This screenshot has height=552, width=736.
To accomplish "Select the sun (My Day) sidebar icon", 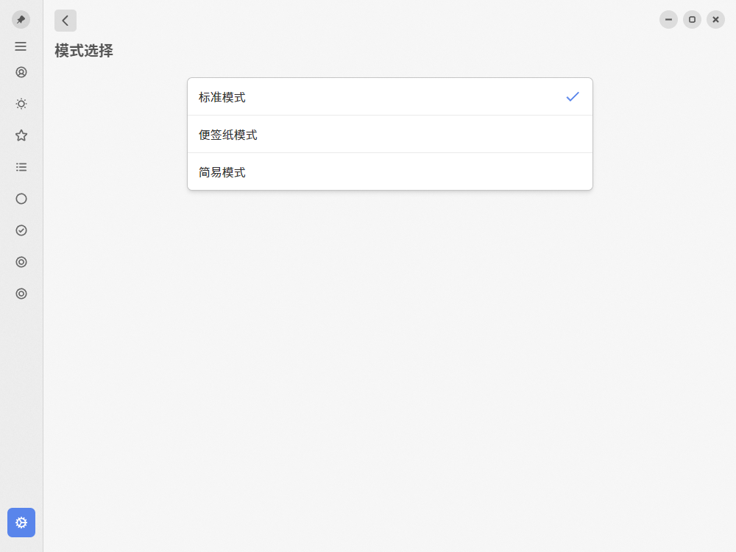I will click(21, 104).
